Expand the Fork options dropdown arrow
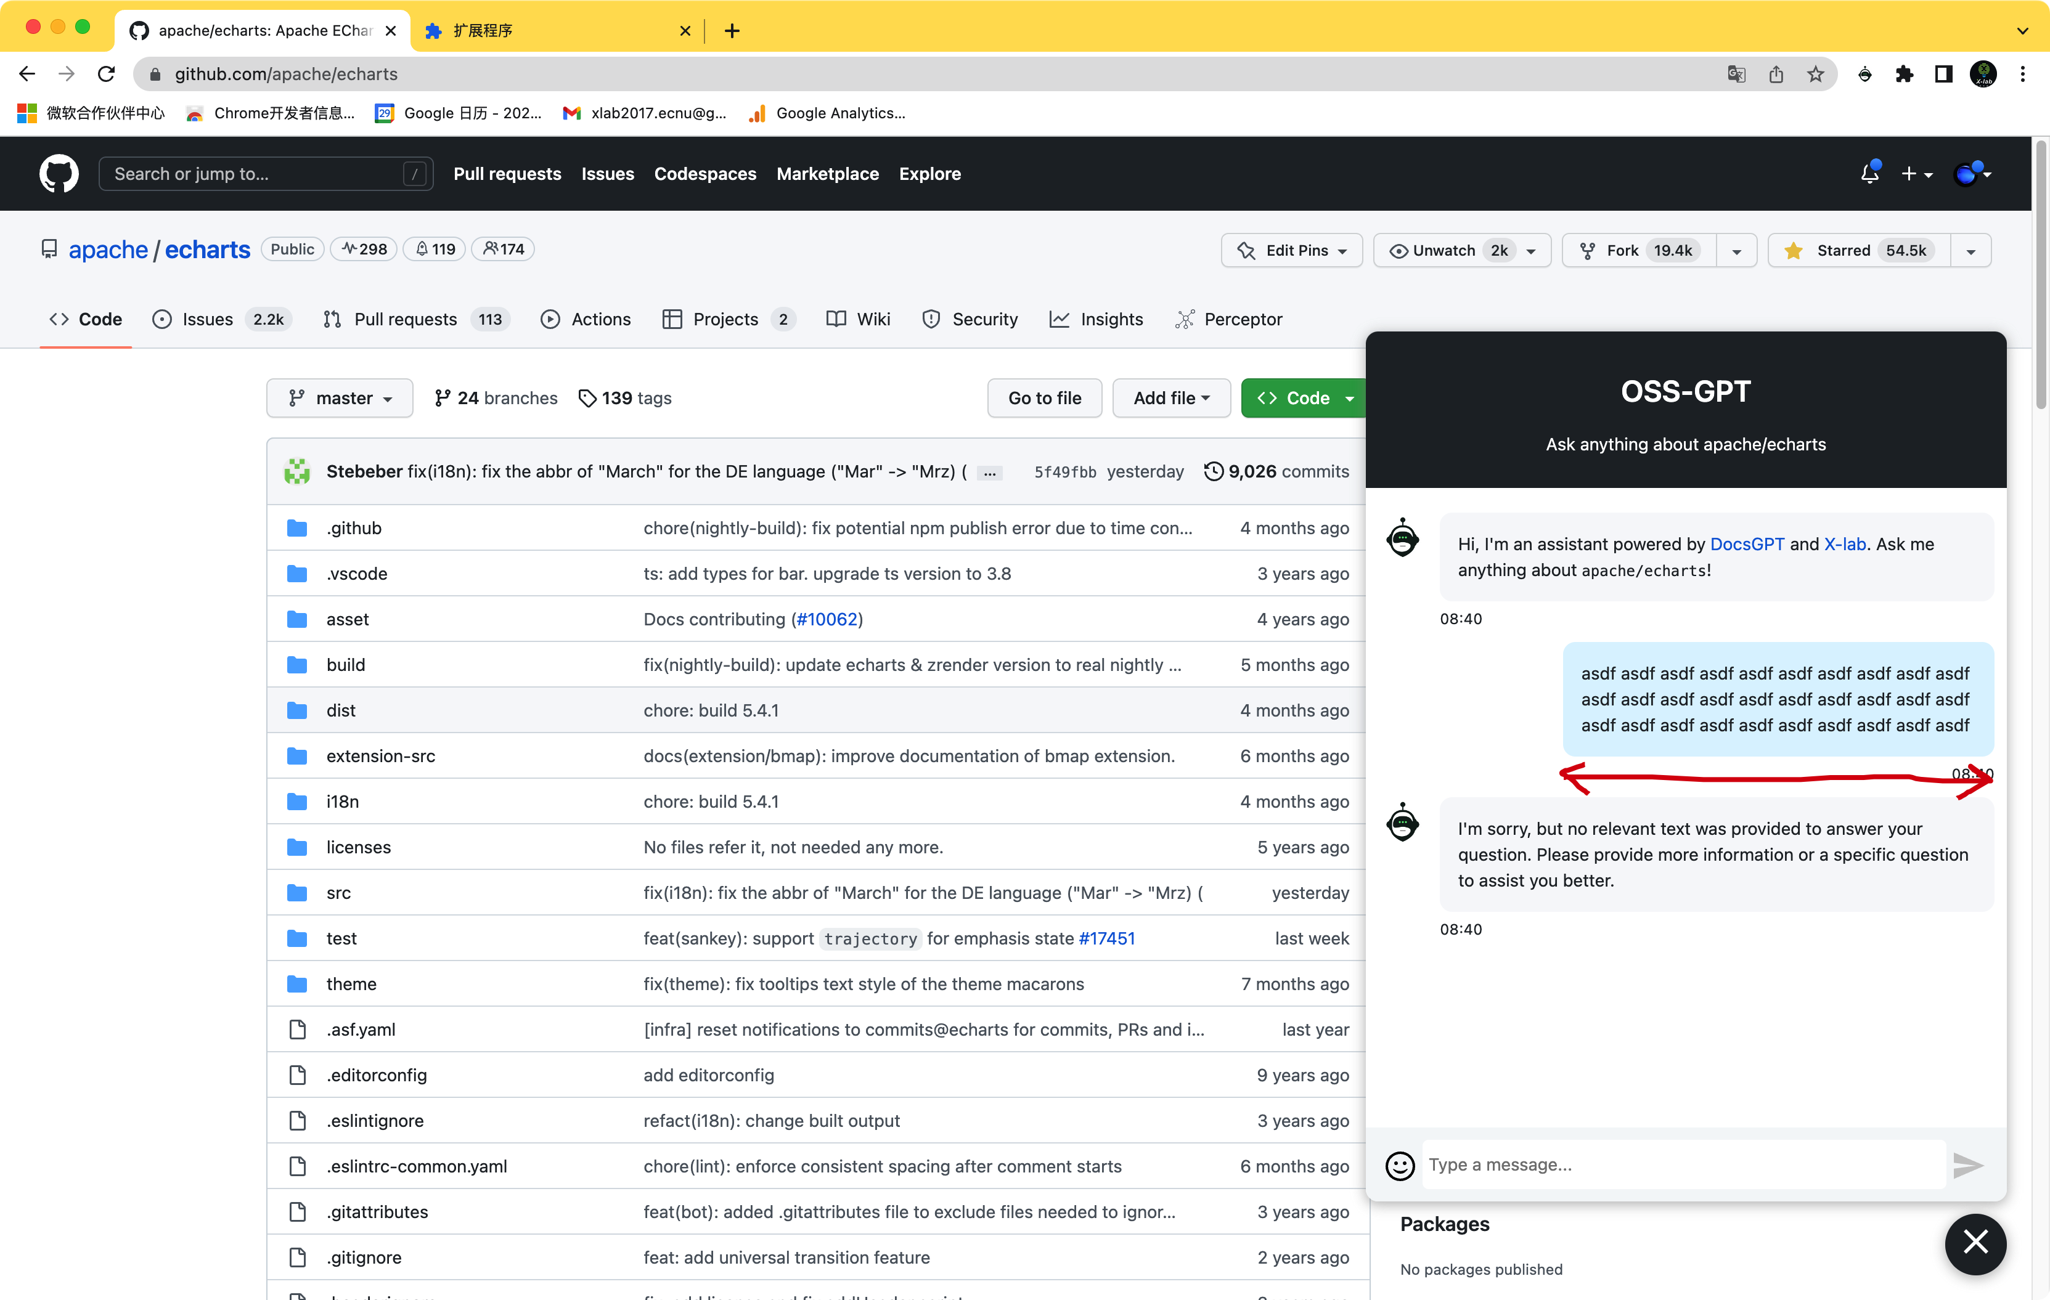Screen dimensions: 2050x1300 pyautogui.click(x=1737, y=250)
